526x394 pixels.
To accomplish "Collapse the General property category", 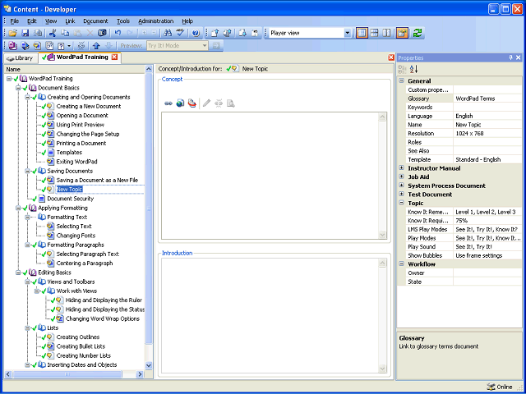I will (x=401, y=80).
